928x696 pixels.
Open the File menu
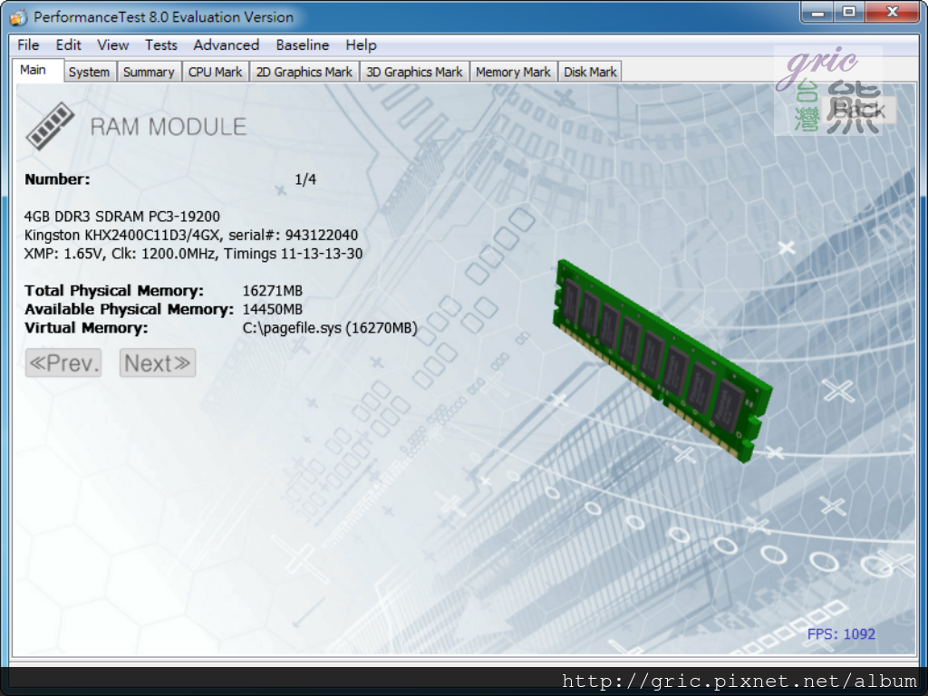(x=28, y=45)
